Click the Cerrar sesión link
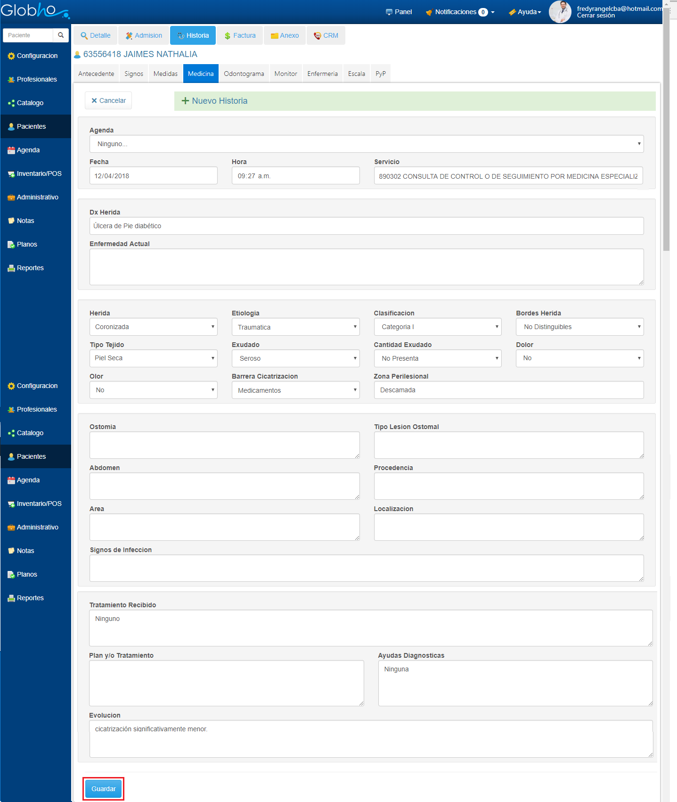The image size is (677, 802). pyautogui.click(x=595, y=16)
